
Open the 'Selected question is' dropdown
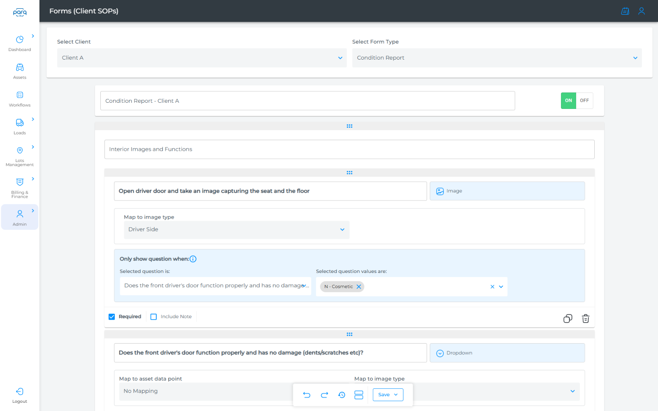[x=215, y=286]
